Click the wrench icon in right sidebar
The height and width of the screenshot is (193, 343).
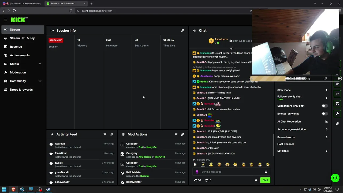(337, 114)
